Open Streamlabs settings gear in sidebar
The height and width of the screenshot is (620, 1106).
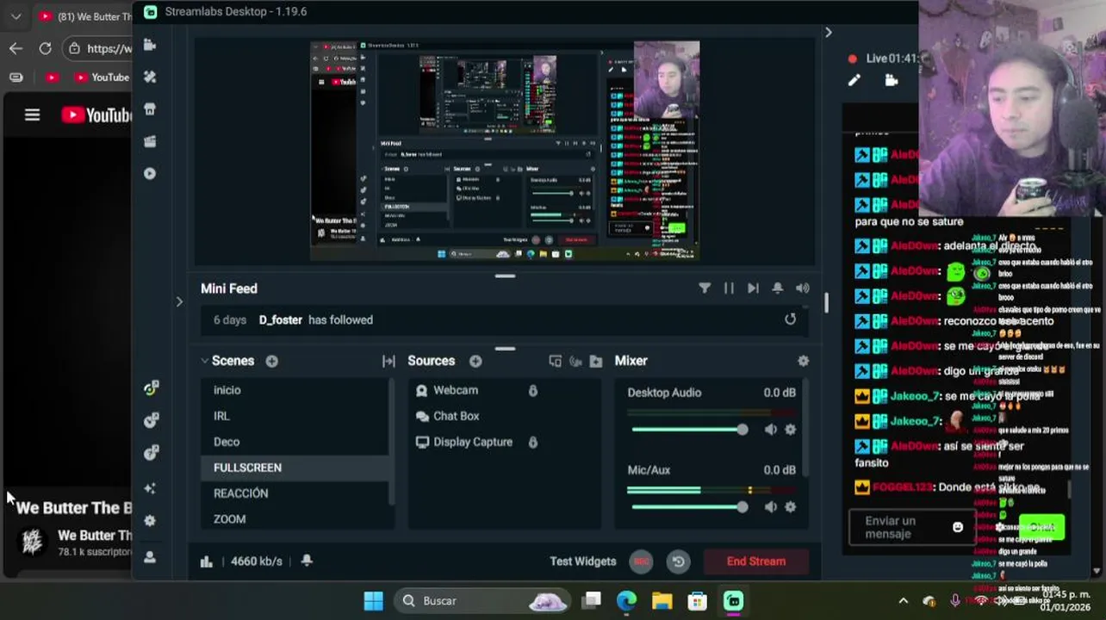click(150, 521)
